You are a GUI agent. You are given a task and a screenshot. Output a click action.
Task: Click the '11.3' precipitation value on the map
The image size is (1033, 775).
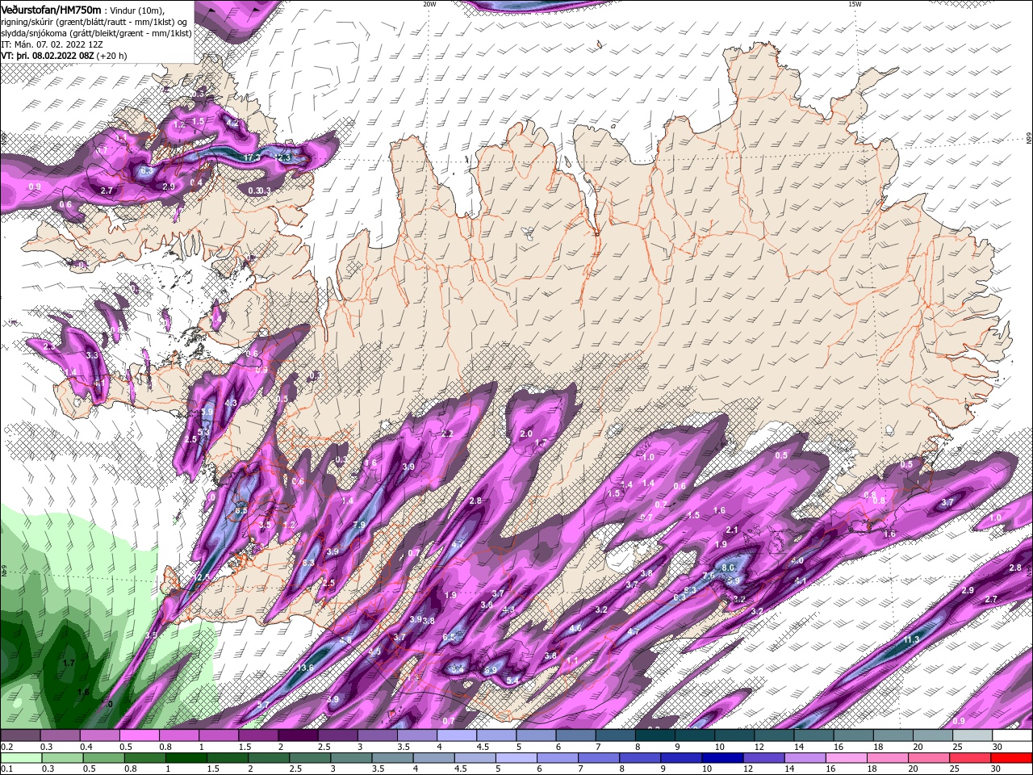point(911,639)
